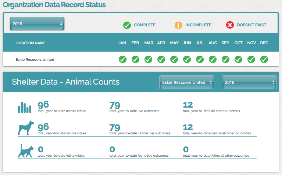Viewport: 282px width, 175px height.
Task: Click the dog canine icon
Action: [x=26, y=128]
